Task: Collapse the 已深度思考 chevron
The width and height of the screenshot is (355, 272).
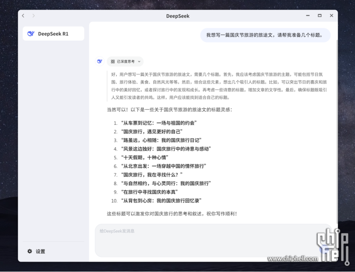Action: tap(139, 61)
